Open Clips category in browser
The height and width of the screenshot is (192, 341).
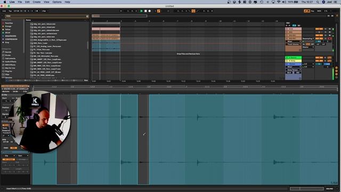[x=7, y=75]
